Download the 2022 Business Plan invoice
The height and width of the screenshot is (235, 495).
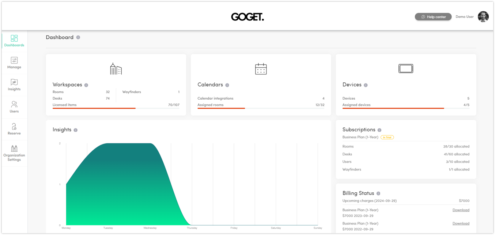[461, 223]
